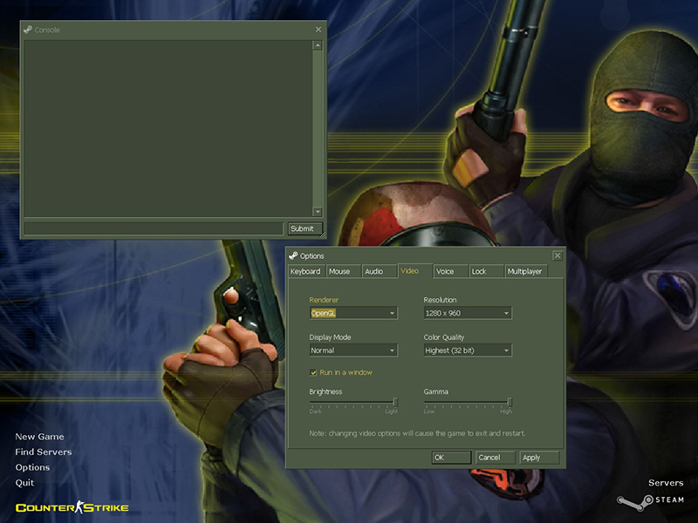Click the Steam icon in Console title bar
Image resolution: width=698 pixels, height=523 pixels.
28,30
